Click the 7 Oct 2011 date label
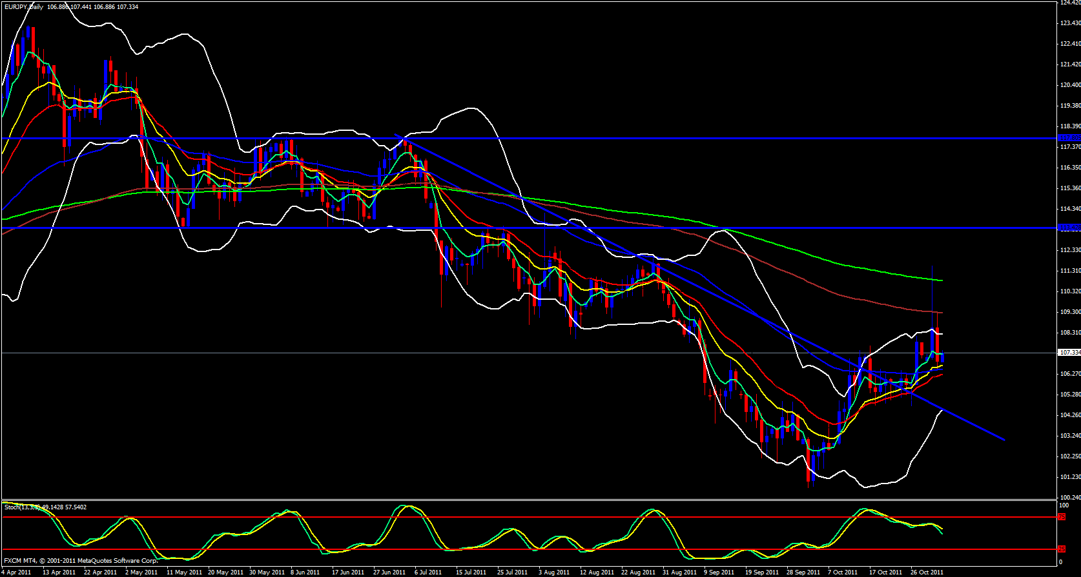This screenshot has height=577, width=1081. coord(843,572)
